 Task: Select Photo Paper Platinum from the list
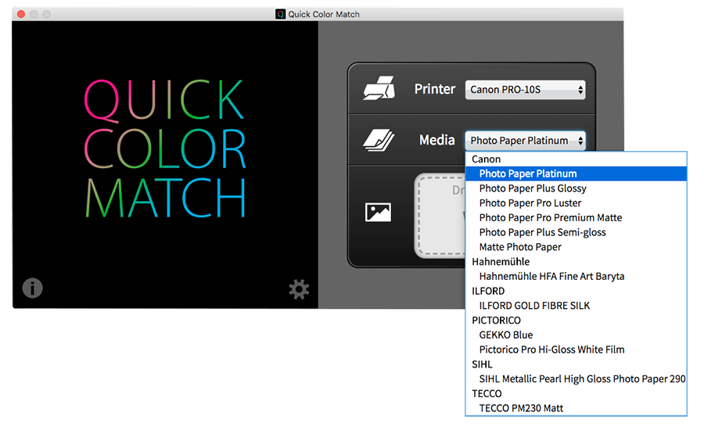coord(576,174)
